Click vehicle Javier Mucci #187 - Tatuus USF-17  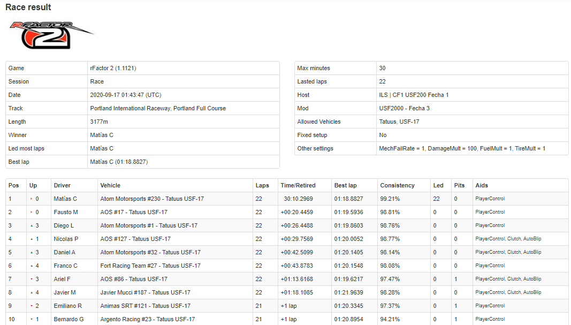[x=146, y=292]
